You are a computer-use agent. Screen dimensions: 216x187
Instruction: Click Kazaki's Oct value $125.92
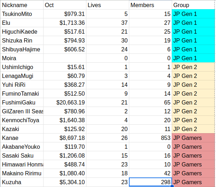[65, 129]
